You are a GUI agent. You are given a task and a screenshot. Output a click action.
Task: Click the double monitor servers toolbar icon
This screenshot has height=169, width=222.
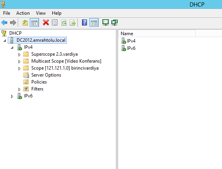coord(114,22)
